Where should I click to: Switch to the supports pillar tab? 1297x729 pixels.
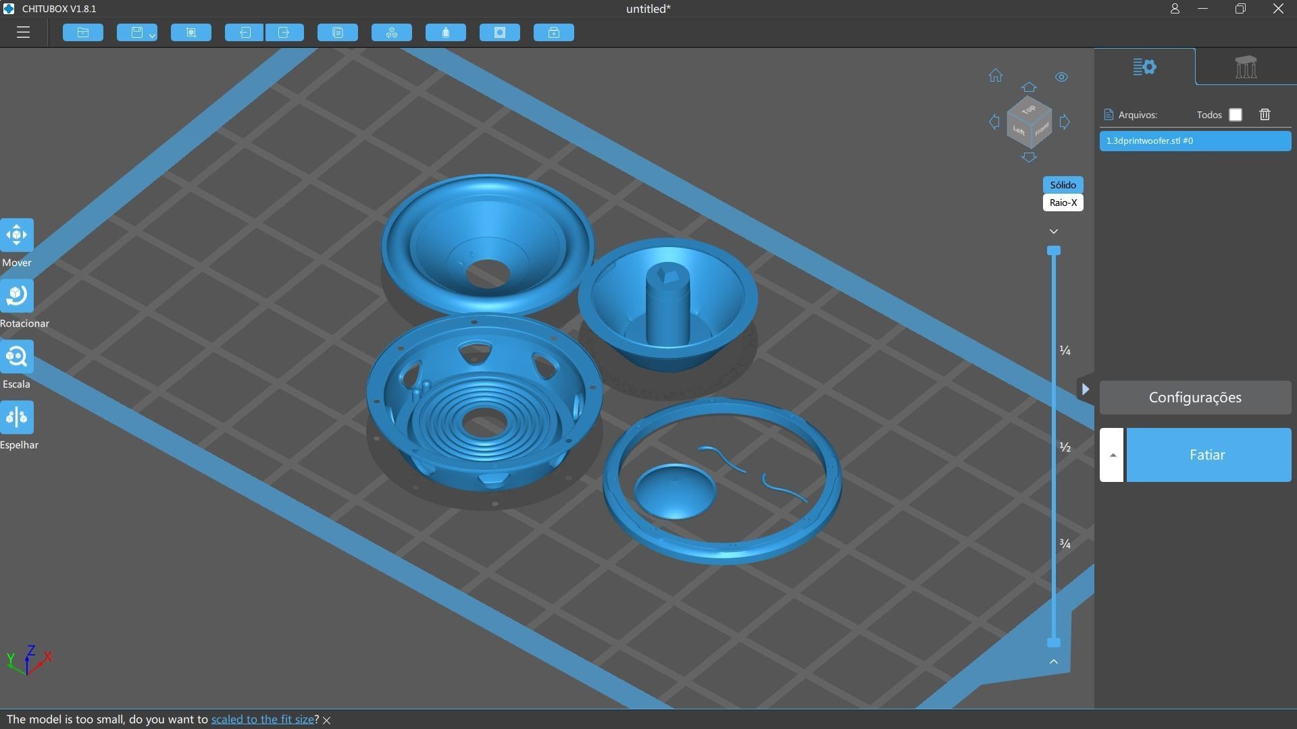coord(1245,67)
